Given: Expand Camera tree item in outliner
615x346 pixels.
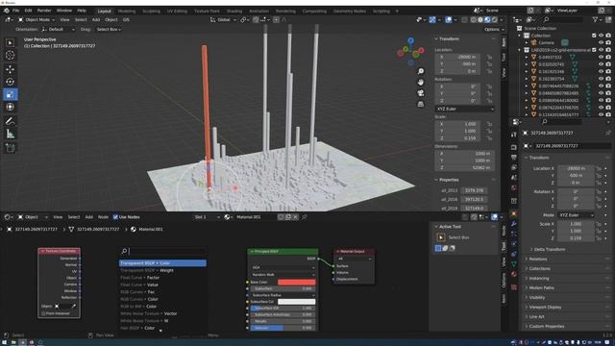Looking at the screenshot, I should click(527, 42).
